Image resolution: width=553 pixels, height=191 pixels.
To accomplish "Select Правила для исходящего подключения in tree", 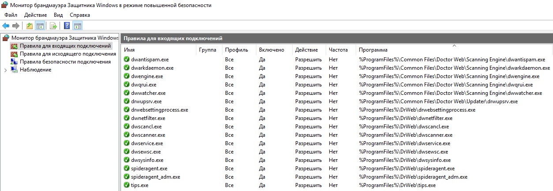I will [x=68, y=54].
